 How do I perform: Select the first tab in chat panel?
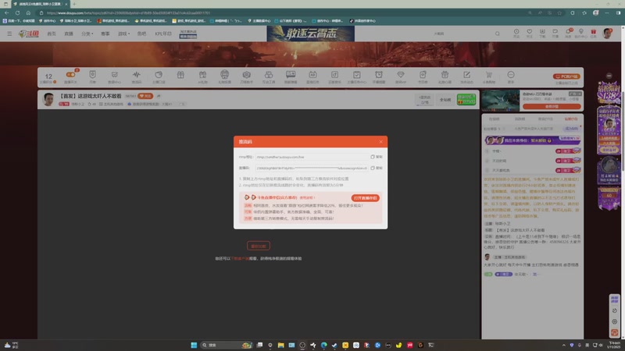495,119
